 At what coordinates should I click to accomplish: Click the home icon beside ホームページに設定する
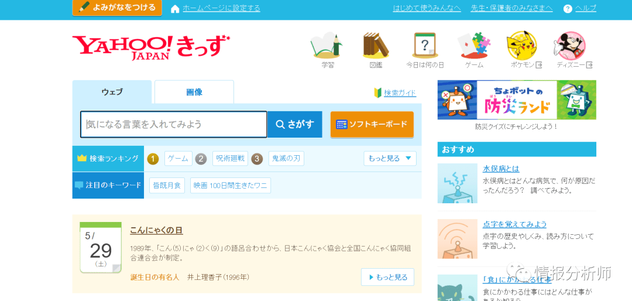coord(175,9)
